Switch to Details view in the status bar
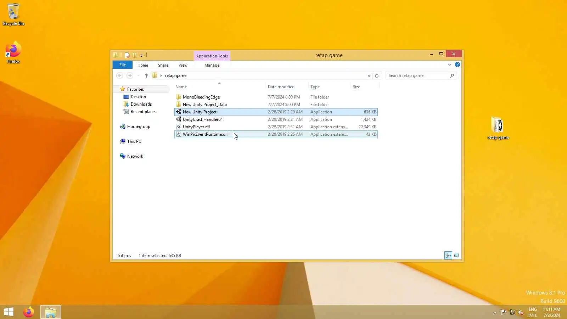The image size is (567, 319). pos(448,255)
